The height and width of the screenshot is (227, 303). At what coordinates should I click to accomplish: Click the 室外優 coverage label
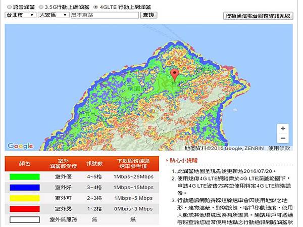pyautogui.click(x=63, y=176)
